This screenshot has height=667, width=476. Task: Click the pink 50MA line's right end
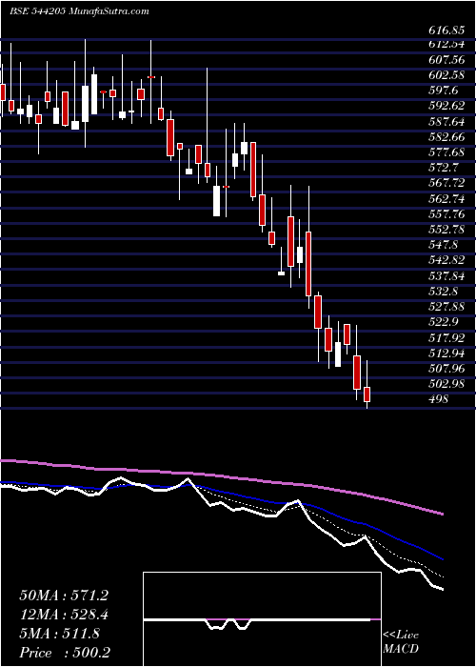[x=442, y=514]
